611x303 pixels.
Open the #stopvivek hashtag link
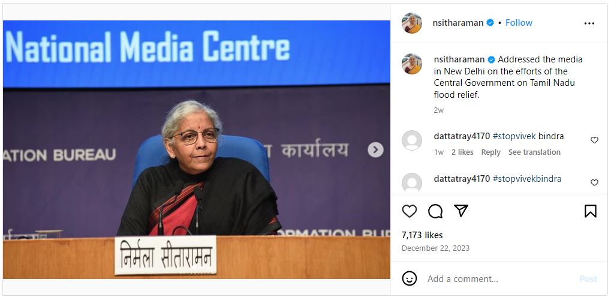click(x=514, y=136)
